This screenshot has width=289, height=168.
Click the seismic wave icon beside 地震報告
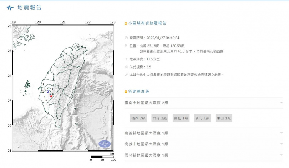coord(10,8)
